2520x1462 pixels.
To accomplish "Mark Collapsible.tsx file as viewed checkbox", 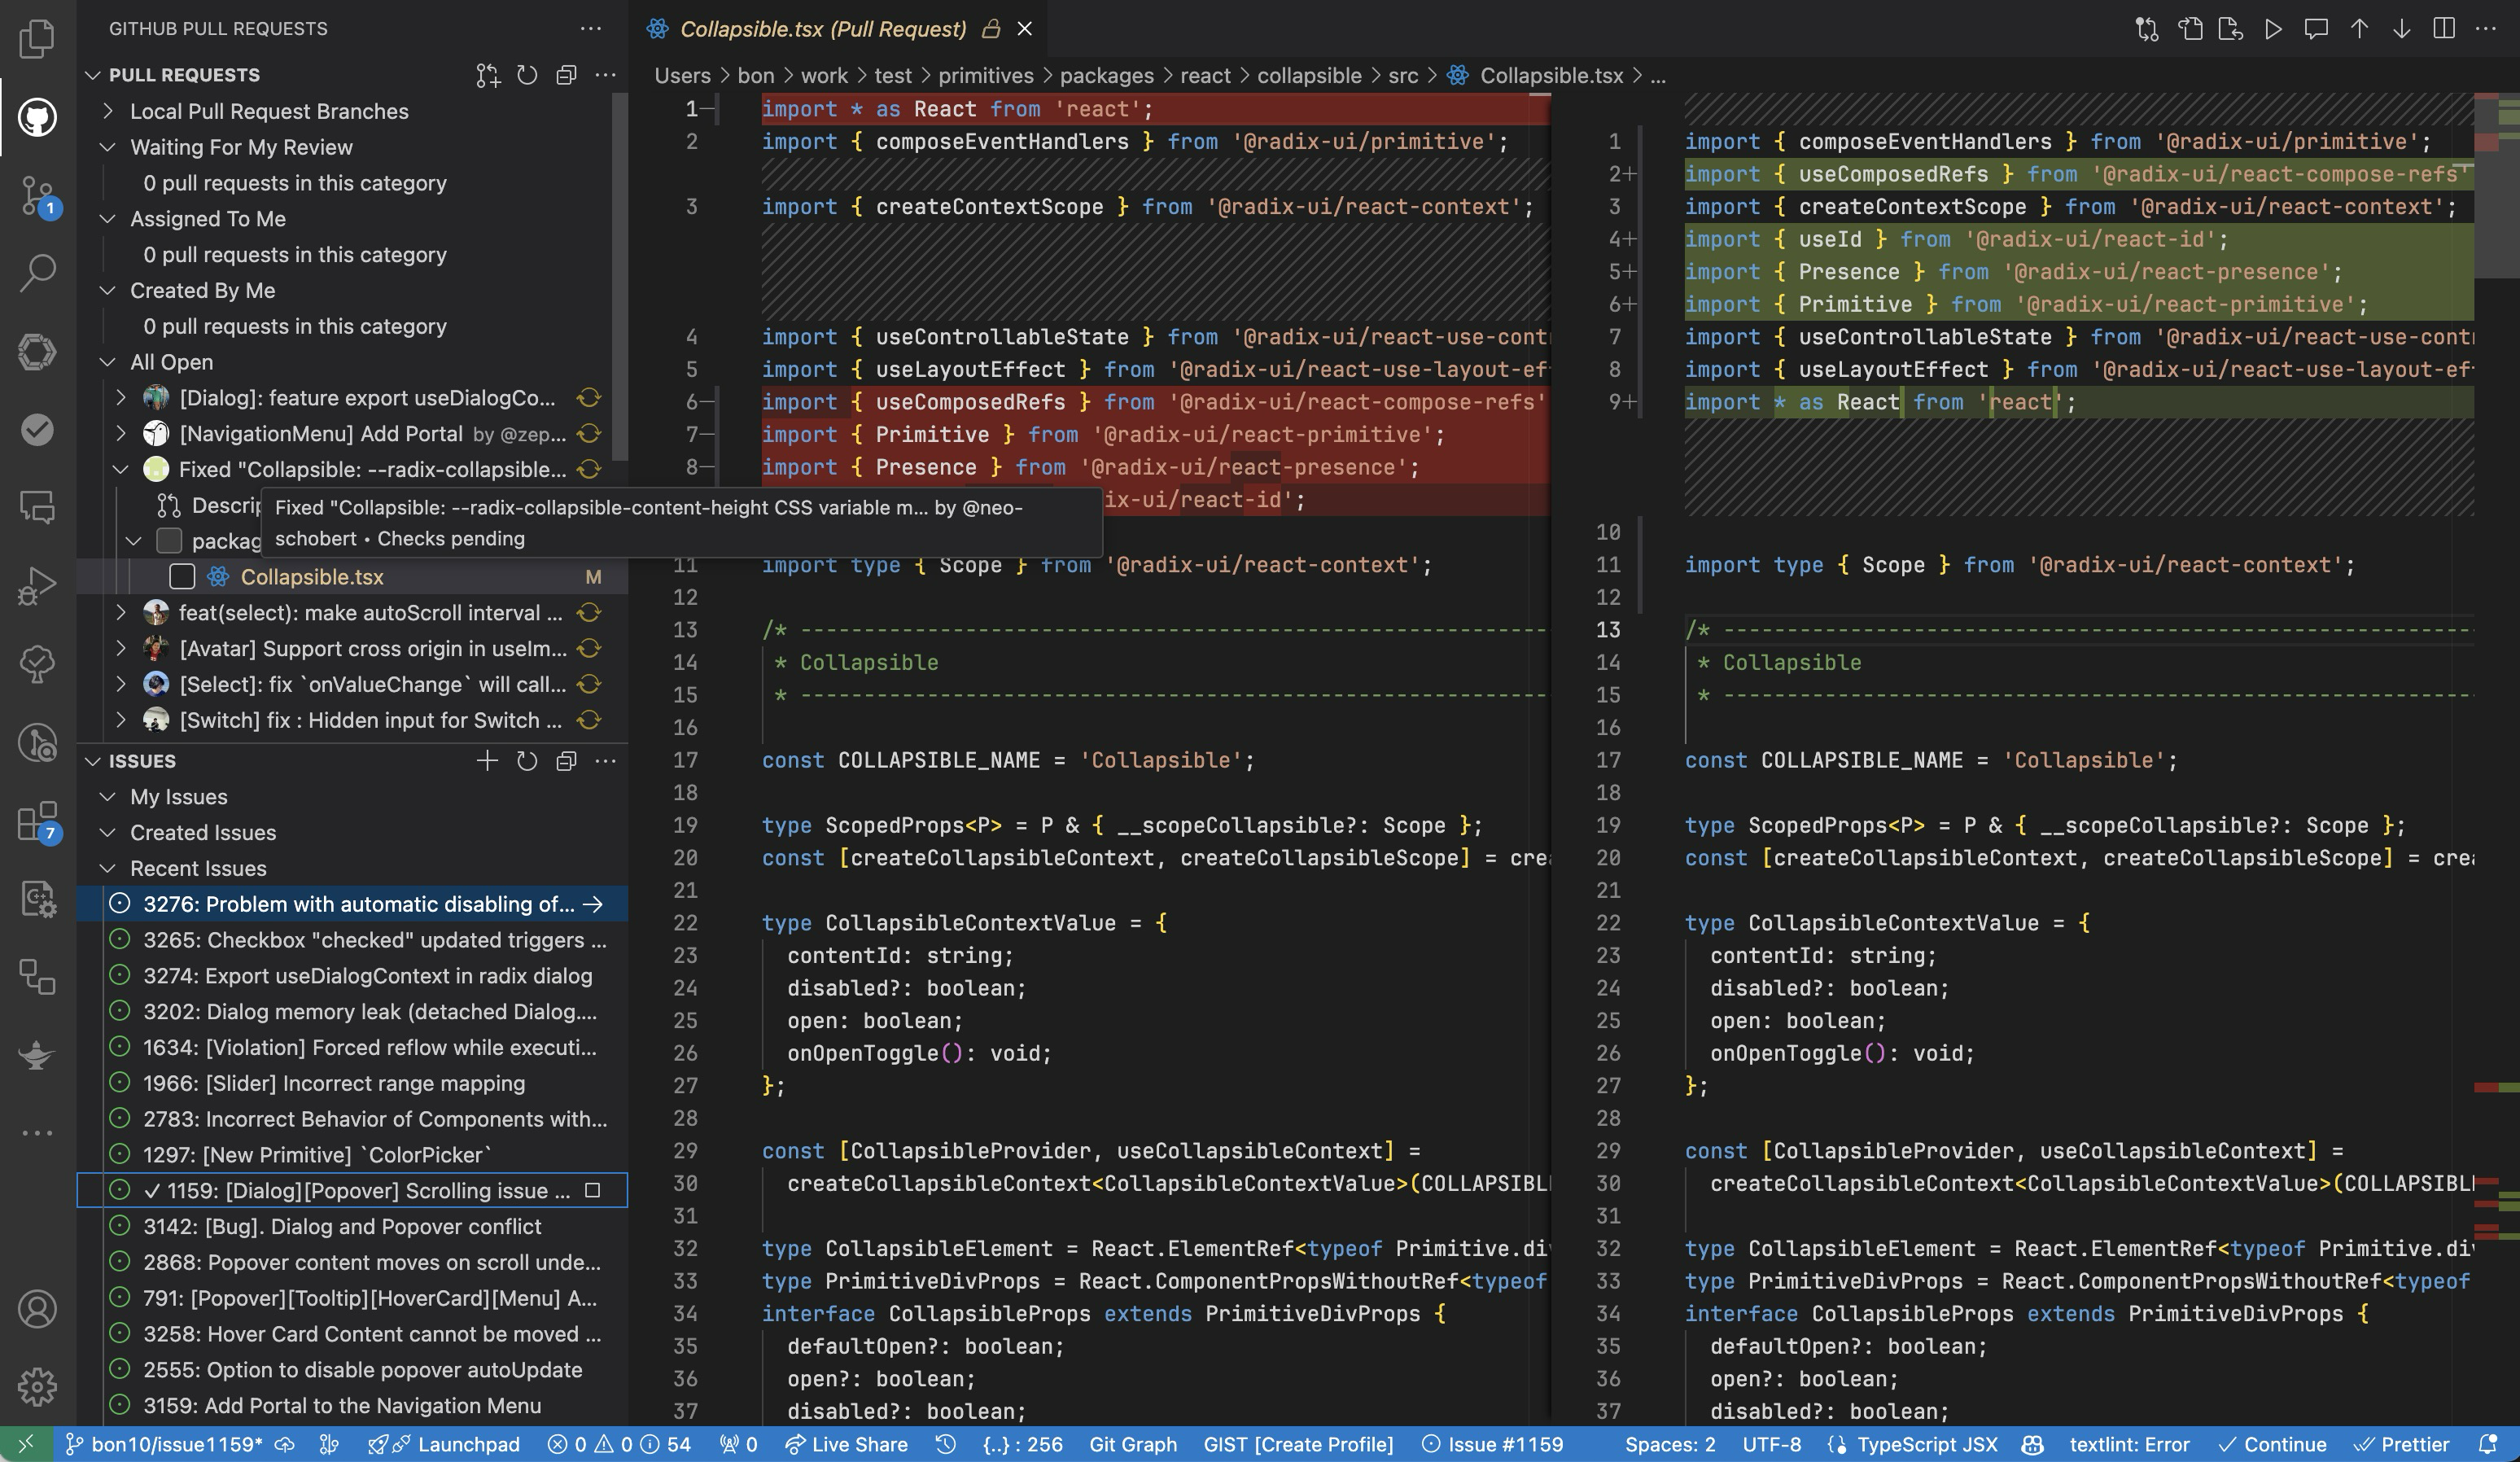I will tap(182, 577).
